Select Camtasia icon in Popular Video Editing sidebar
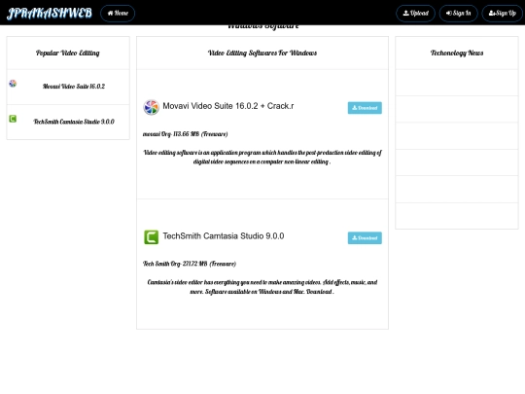 [x=13, y=119]
